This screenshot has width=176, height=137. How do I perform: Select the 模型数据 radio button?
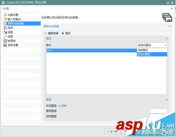point(45,33)
